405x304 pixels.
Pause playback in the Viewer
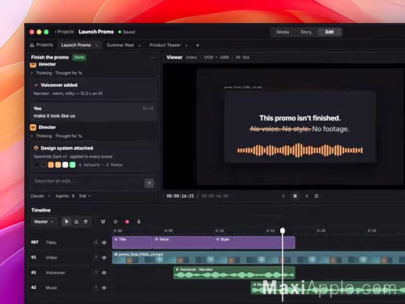295,196
